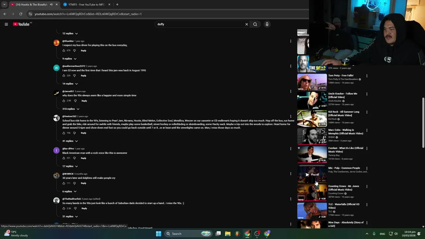View site information icon in address bar
Image resolution: width=425 pixels, height=239 pixels.
(30, 14)
